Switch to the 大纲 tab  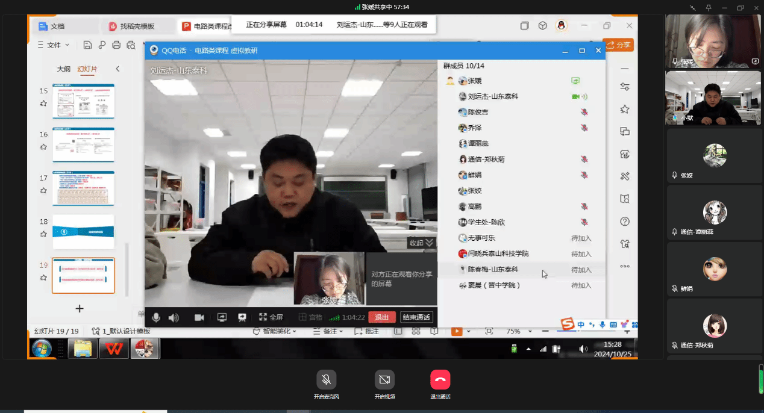click(x=63, y=69)
